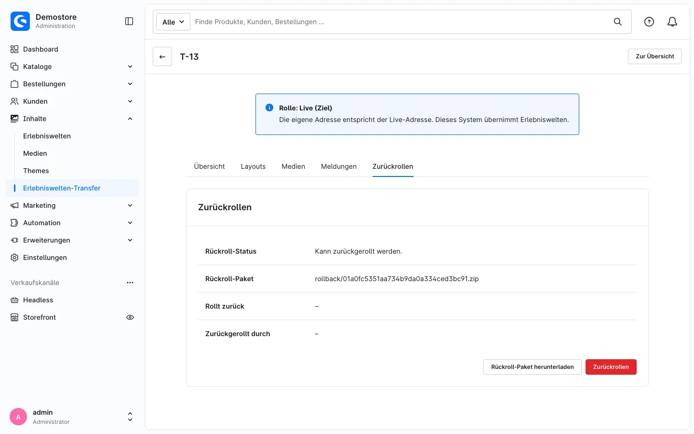Toggle Storefront eye visibility icon
Screen dimensions: 694x434
coord(130,317)
